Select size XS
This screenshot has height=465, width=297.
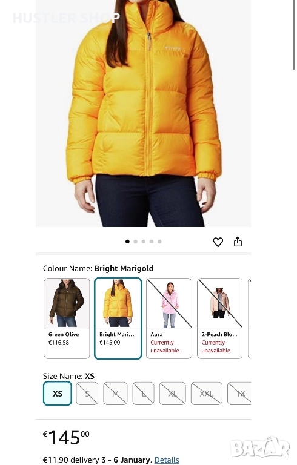point(58,394)
